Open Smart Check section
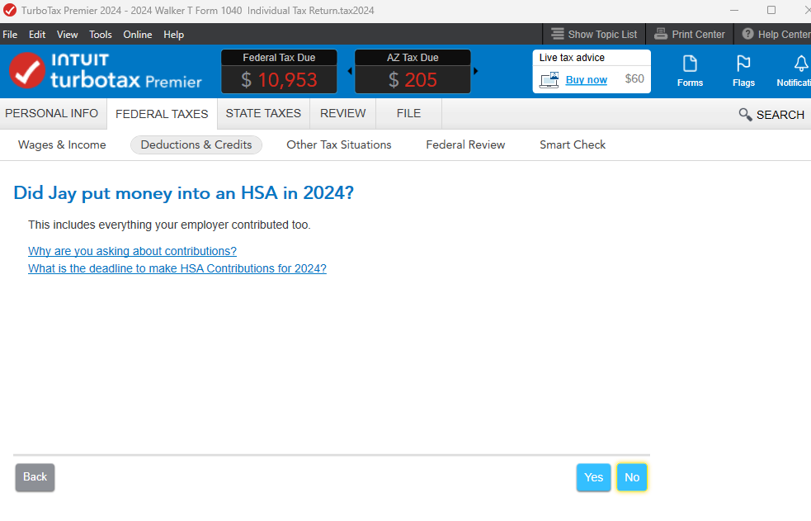The image size is (811, 521). [x=573, y=144]
